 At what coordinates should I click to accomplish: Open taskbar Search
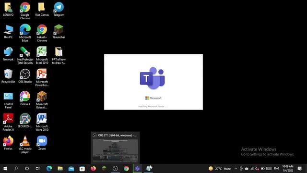pos(16,169)
